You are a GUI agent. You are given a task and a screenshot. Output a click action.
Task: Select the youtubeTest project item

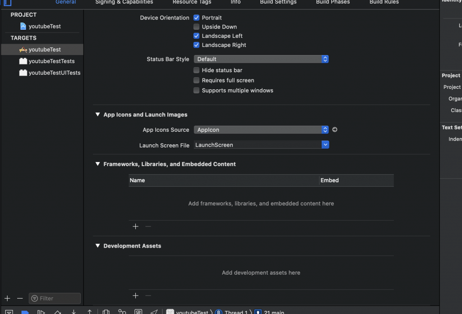[44, 26]
